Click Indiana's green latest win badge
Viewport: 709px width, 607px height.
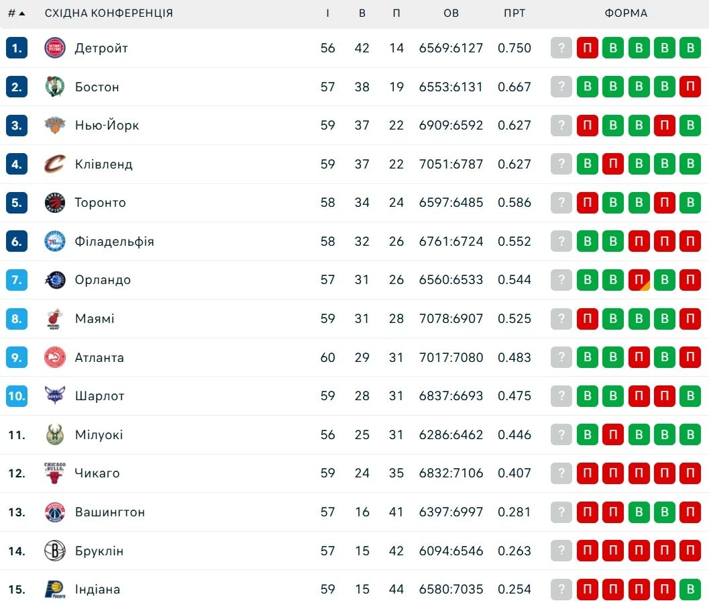point(690,590)
